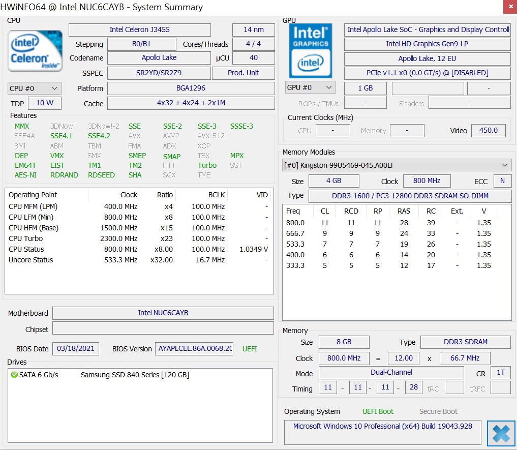Click the AES-NI feature label
This screenshot has width=517, height=450.
pyautogui.click(x=25, y=175)
